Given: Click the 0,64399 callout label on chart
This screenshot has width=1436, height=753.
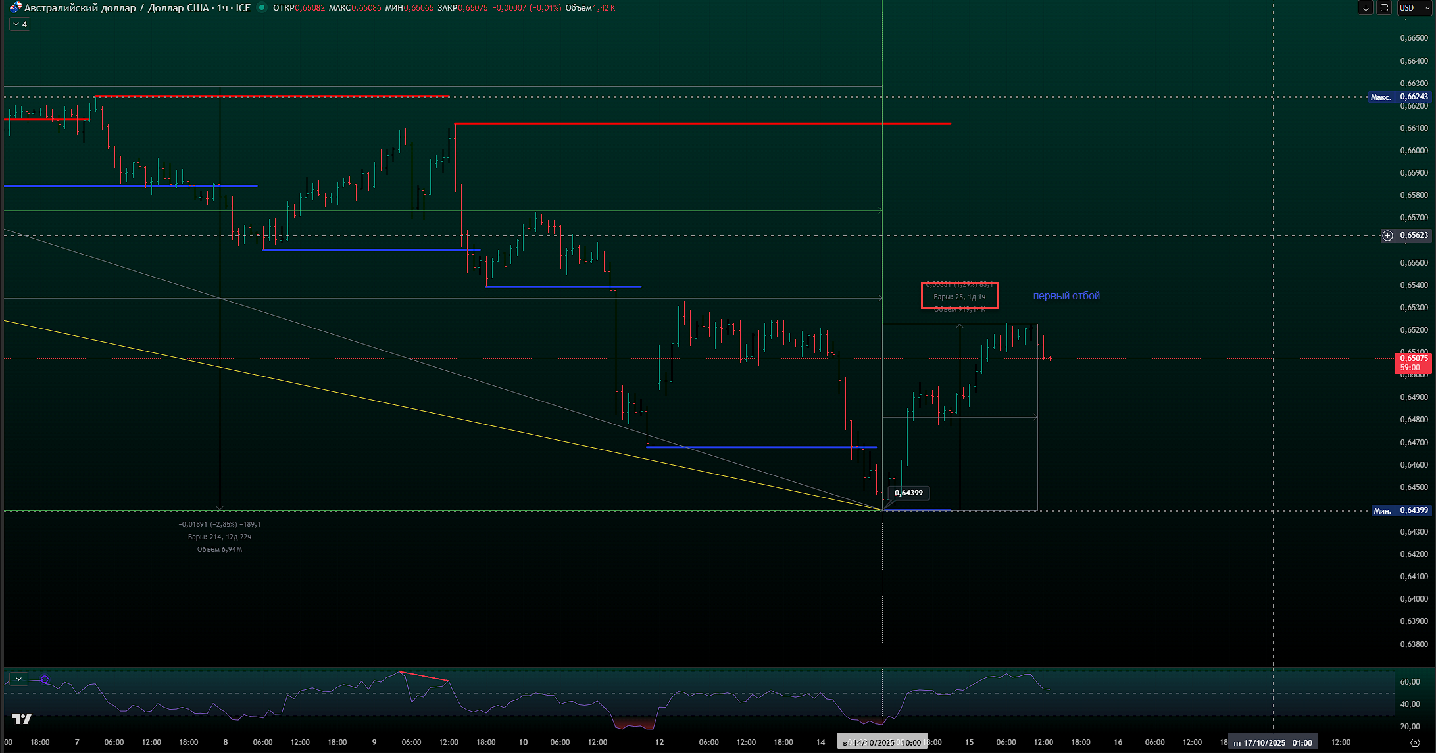Looking at the screenshot, I should click(x=908, y=493).
